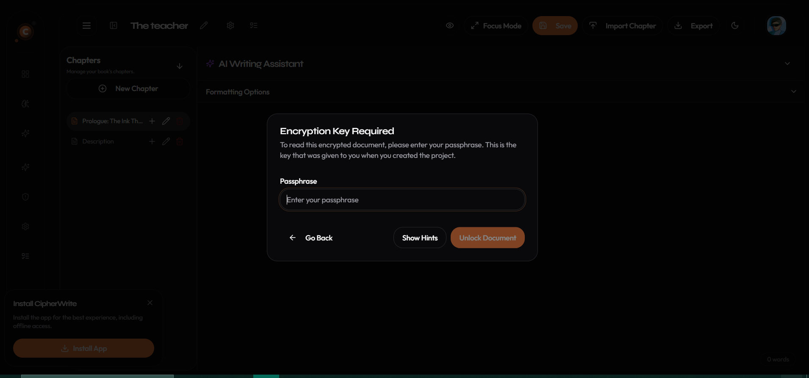Click the checklist icon at sidebar bottom
This screenshot has height=378, width=809.
click(x=25, y=256)
